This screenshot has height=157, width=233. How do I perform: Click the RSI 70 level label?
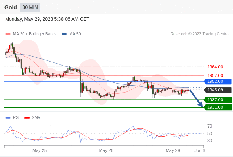click(x=210, y=126)
